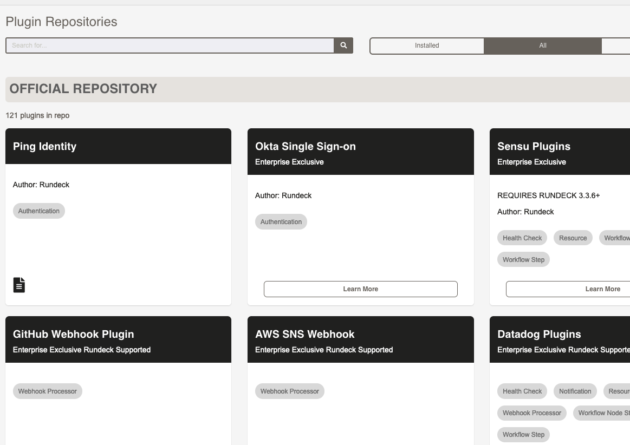Click the magnifier search button

point(343,45)
